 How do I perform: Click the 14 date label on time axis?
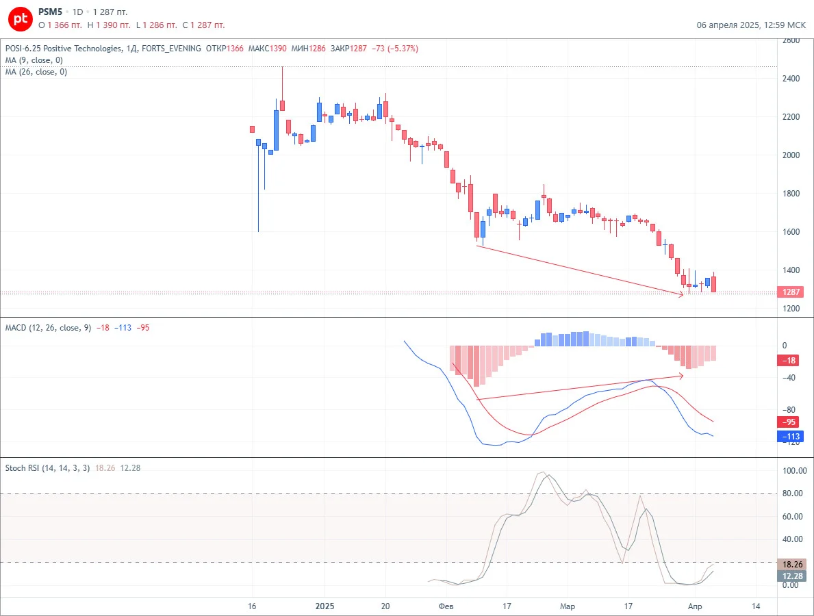[756, 606]
